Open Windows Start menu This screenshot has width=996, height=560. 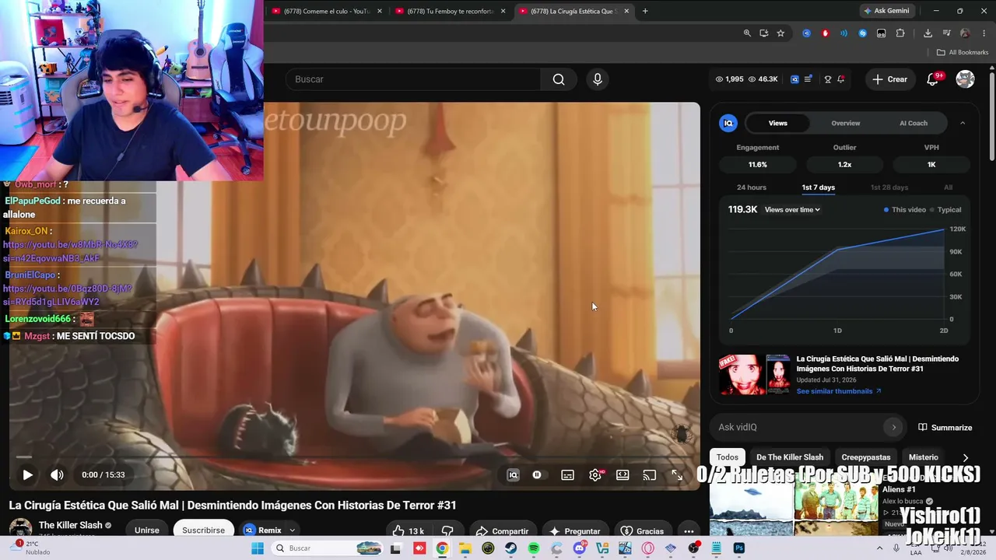(x=258, y=548)
